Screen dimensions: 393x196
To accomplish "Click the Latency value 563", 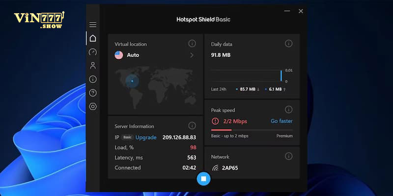I will coord(192,157).
